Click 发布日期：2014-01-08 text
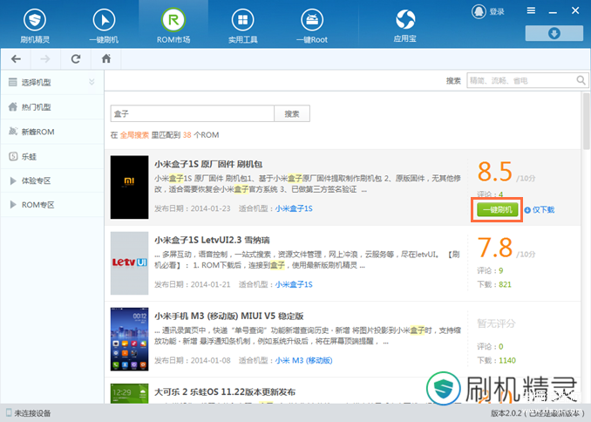This screenshot has height=422, width=591. point(193,360)
